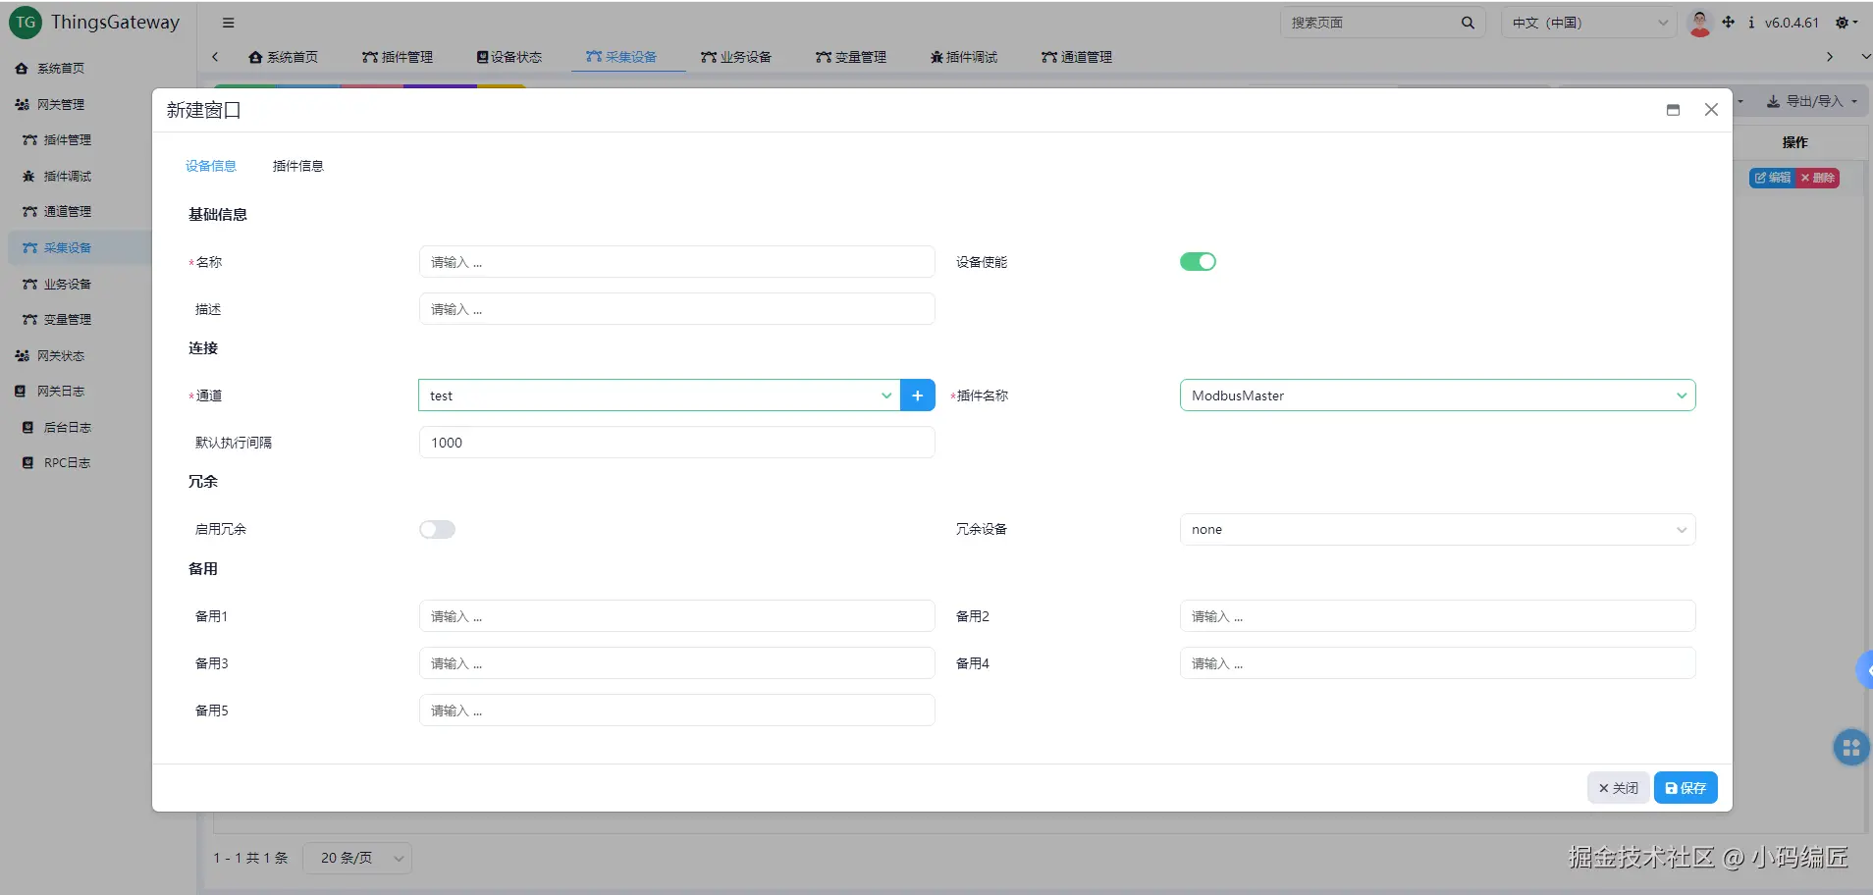
Task: Click the 编辑 button in background table
Action: pos(1773,178)
